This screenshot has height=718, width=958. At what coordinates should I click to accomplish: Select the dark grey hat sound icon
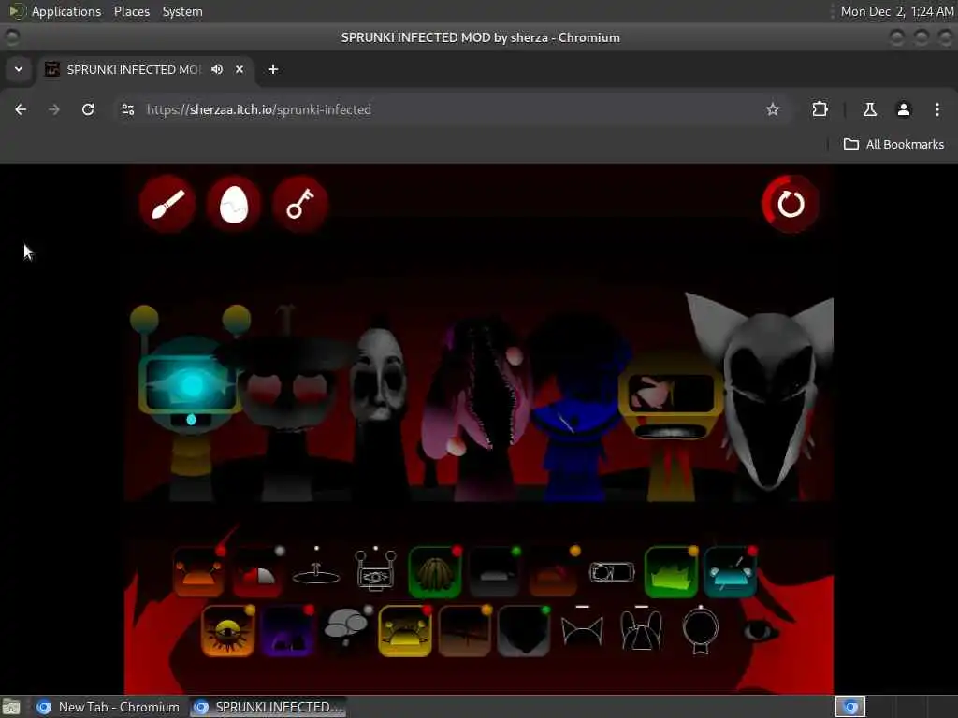point(494,572)
